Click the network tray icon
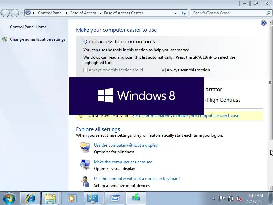273x205 pixels. coord(230,199)
